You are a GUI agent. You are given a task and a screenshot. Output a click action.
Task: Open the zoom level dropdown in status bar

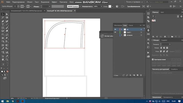[18, 98]
